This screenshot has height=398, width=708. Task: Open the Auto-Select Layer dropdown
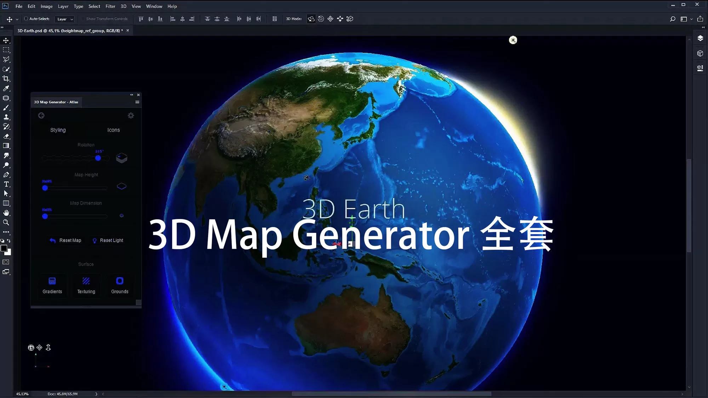click(65, 19)
